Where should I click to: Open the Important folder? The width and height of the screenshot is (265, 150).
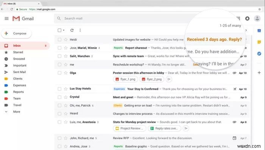(x=20, y=66)
